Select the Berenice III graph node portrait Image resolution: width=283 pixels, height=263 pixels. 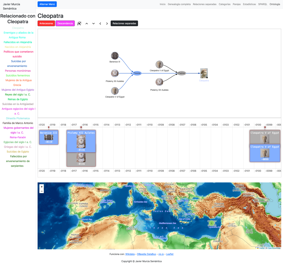(x=115, y=56)
